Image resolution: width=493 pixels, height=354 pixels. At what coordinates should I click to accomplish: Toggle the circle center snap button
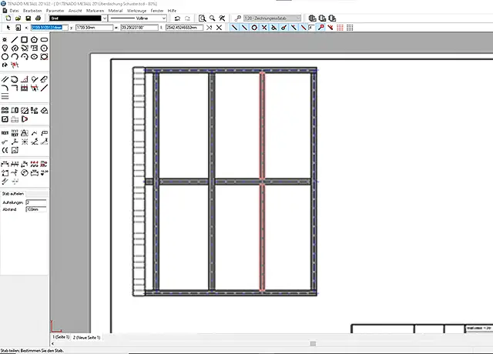(254, 28)
